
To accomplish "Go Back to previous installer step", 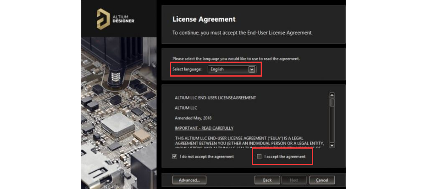I will pos(267,180).
